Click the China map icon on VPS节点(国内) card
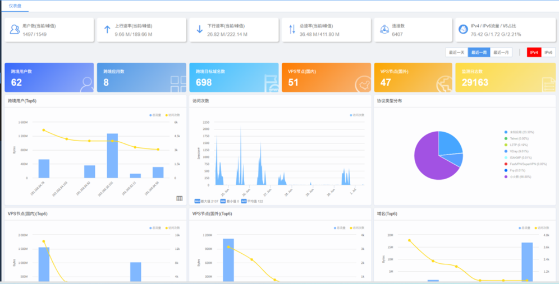Image resolution: width=559 pixels, height=284 pixels. click(363, 85)
